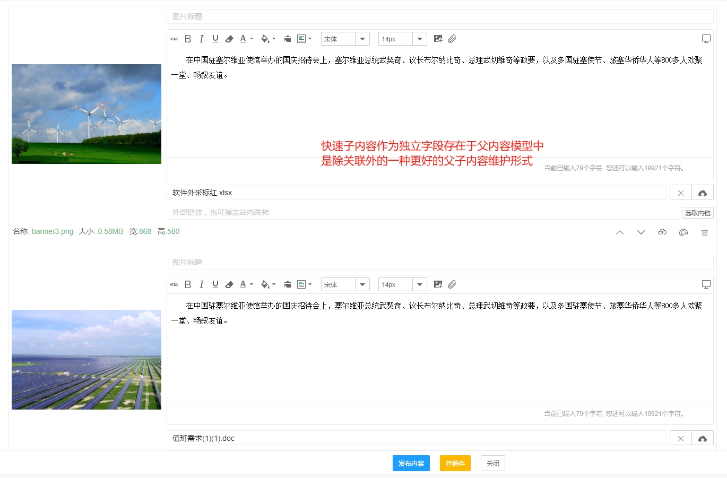Image resolution: width=727 pixels, height=478 pixels.
Task: Clear formatting with the eraser in the solar panel editor
Action: (x=229, y=284)
